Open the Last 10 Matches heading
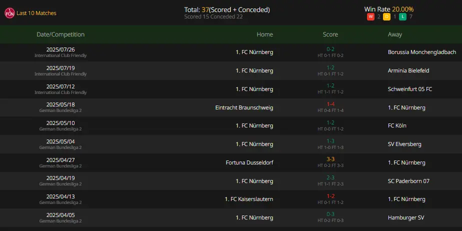The width and height of the screenshot is (462, 231). pos(36,13)
